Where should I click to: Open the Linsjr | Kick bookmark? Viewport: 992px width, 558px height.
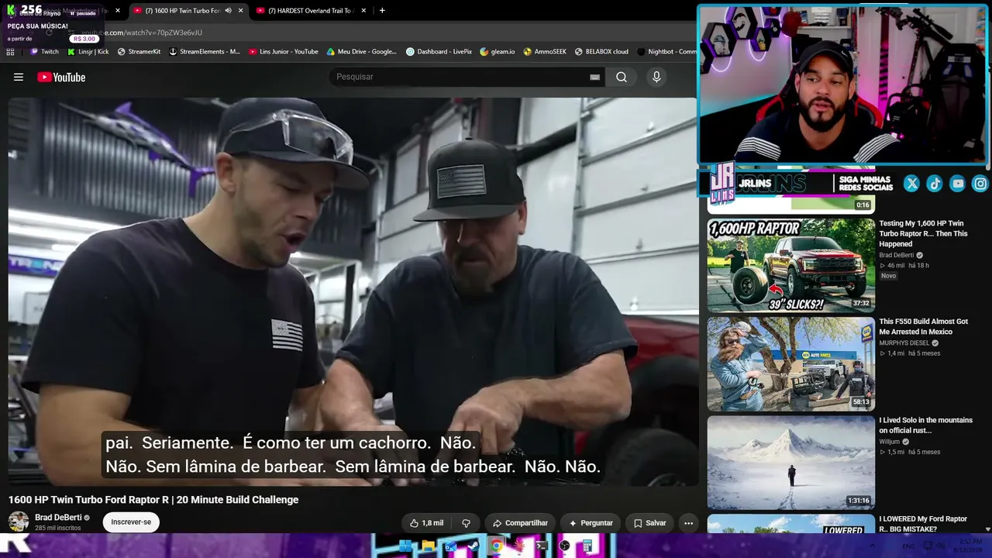[x=88, y=52]
